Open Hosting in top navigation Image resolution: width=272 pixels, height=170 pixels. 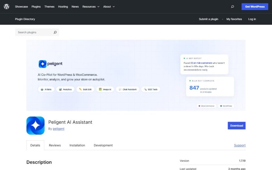[63, 7]
